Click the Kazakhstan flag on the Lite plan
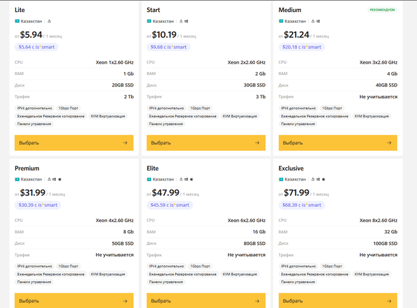Viewport: 417px width, 308px height. (17, 21)
